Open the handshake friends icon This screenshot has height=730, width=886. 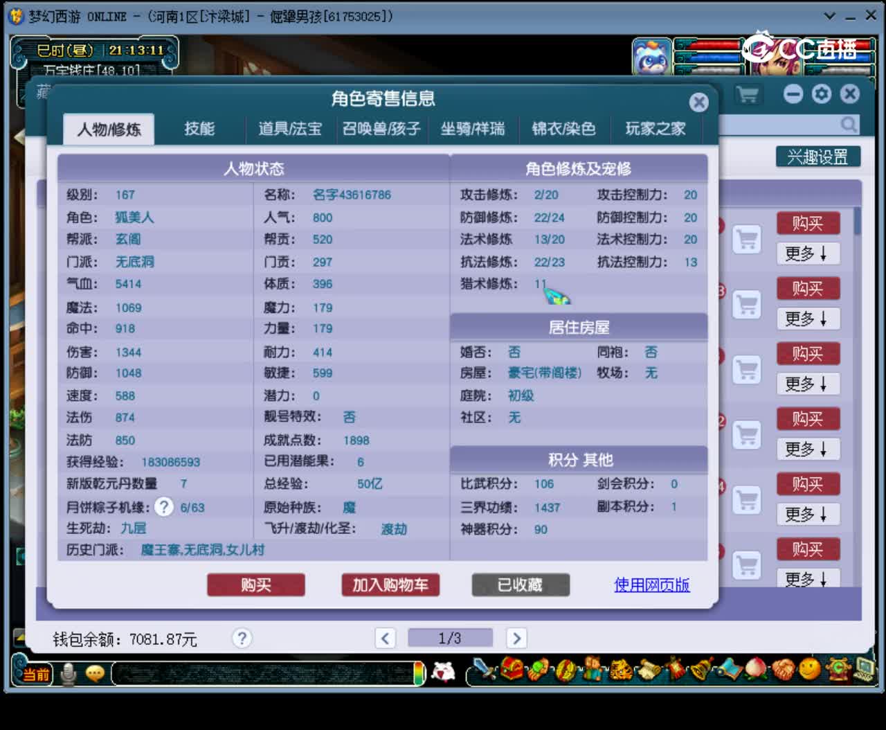783,669
